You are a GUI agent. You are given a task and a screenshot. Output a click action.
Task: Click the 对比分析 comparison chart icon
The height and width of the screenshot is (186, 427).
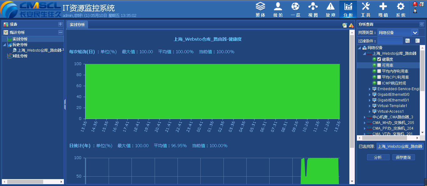[x=10, y=56]
